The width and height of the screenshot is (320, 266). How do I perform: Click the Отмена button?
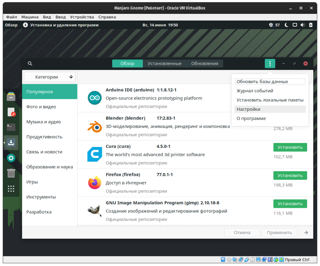coord(242,233)
